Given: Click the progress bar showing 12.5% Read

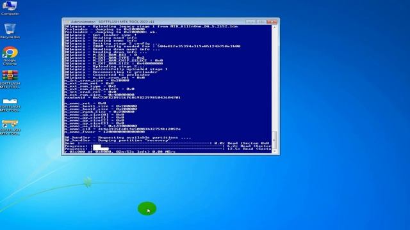Looking at the screenshot, I should (168, 149).
